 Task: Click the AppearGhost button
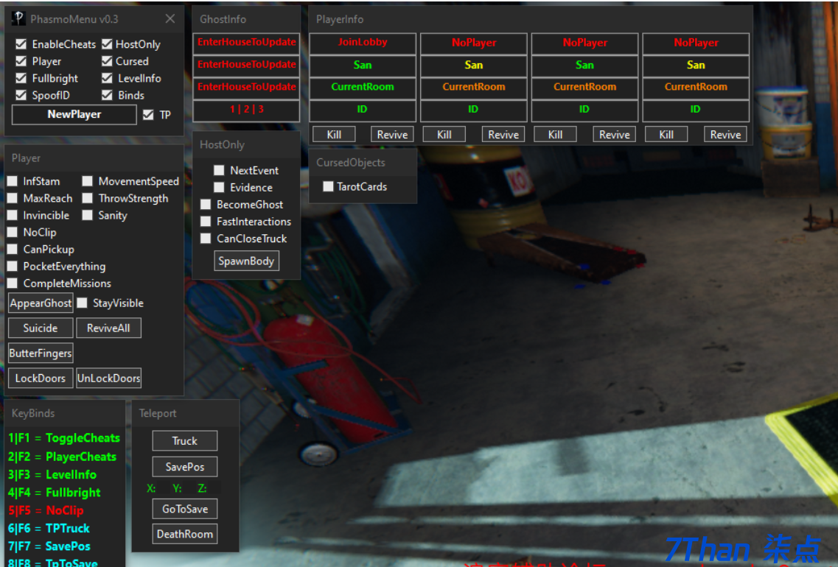(41, 303)
